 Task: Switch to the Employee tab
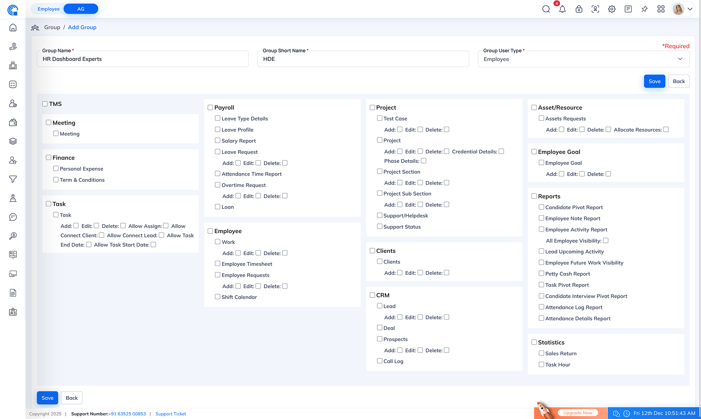[49, 9]
